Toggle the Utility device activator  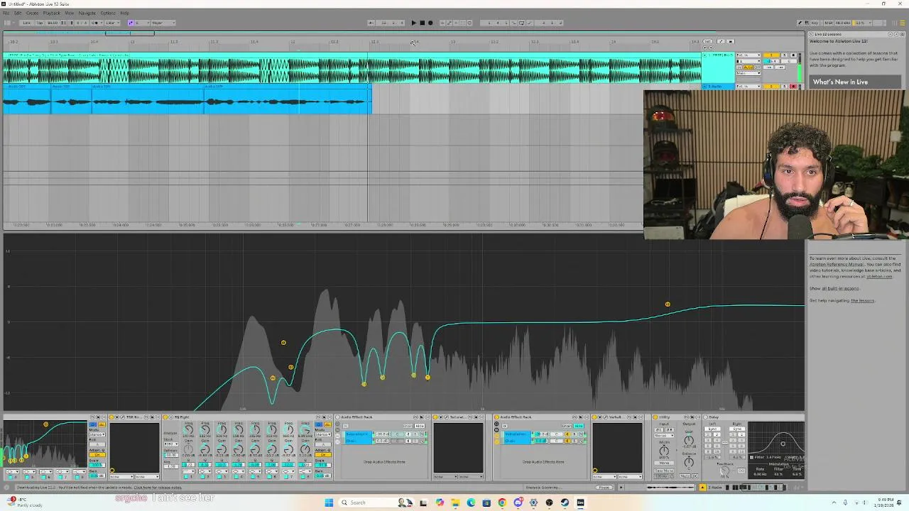click(655, 417)
